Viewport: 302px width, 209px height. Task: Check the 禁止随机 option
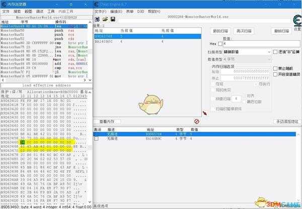pyautogui.click(x=275, y=69)
